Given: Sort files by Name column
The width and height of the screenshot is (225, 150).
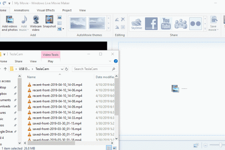Looking at the screenshot, I should pos(31,77).
